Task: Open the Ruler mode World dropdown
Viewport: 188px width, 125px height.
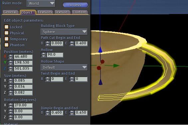Action: click(41, 3)
